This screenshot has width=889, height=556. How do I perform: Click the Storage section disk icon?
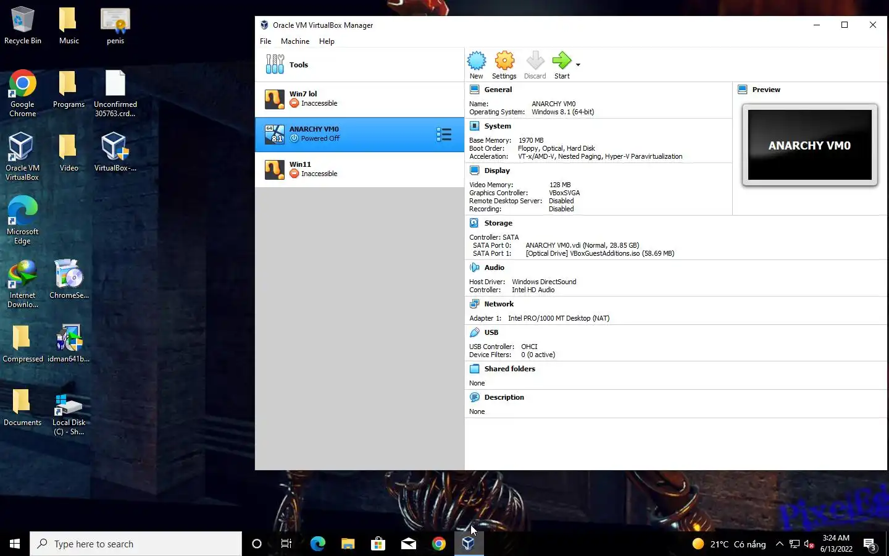(x=475, y=223)
